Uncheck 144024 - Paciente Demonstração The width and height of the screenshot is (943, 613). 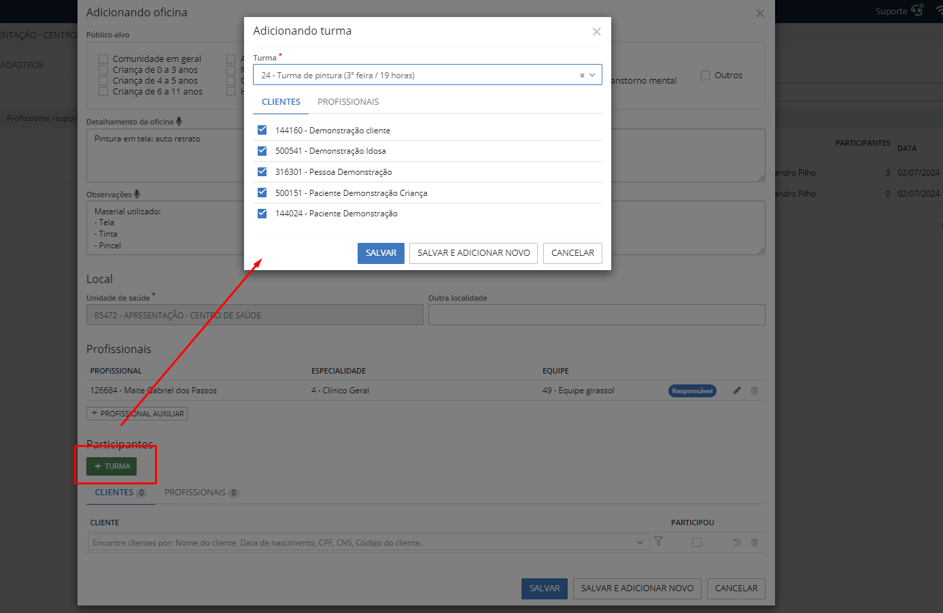point(262,213)
